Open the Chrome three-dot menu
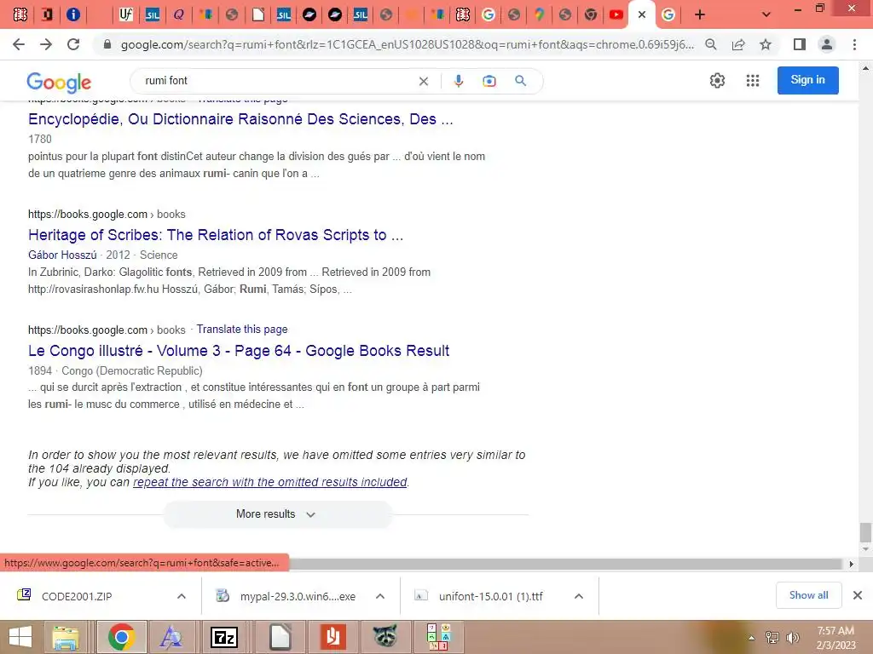The height and width of the screenshot is (654, 873). click(854, 44)
